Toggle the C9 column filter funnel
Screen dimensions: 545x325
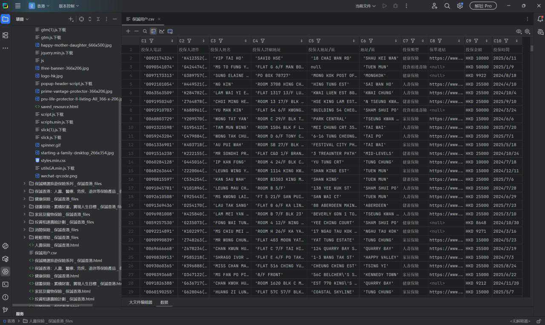click(476, 41)
